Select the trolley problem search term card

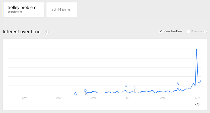coord(23,10)
